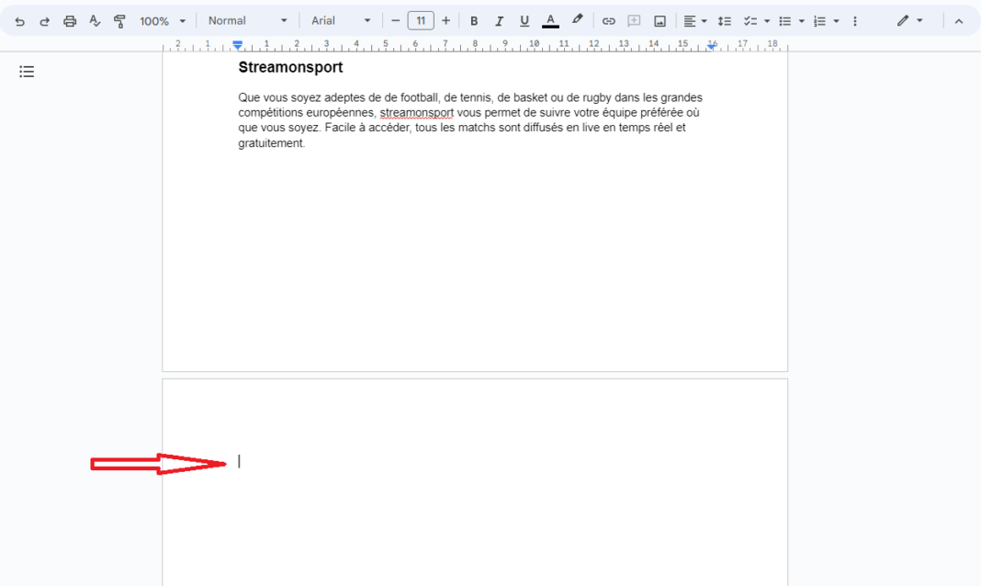This screenshot has width=981, height=586.
Task: Toggle underline formatting
Action: point(524,20)
